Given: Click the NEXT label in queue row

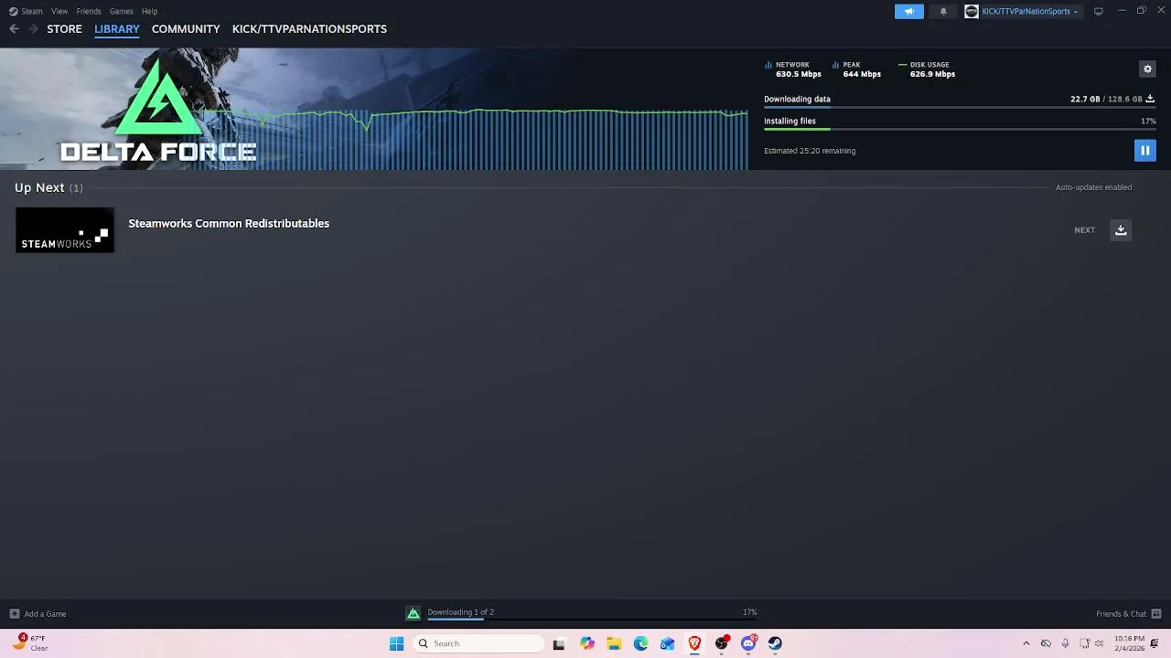Looking at the screenshot, I should (x=1084, y=230).
